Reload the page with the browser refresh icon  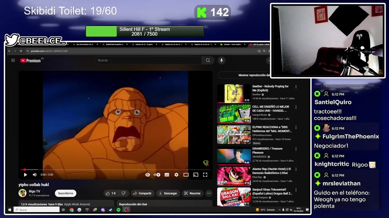click(21, 51)
